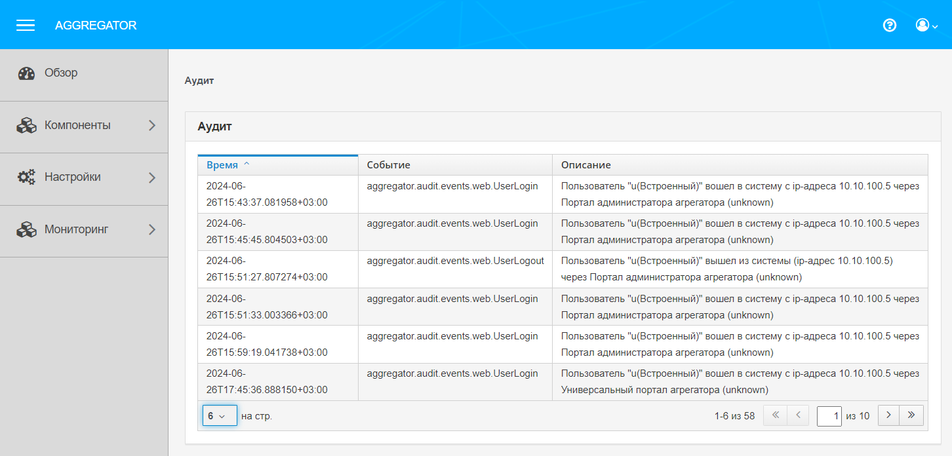Open the hamburger navigation menu
The width and height of the screenshot is (952, 456).
point(26,26)
